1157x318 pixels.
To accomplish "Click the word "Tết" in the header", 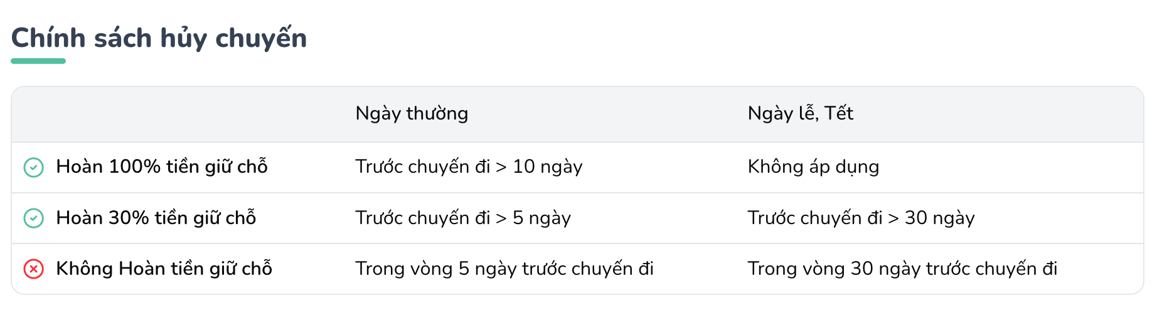I will click(x=839, y=113).
